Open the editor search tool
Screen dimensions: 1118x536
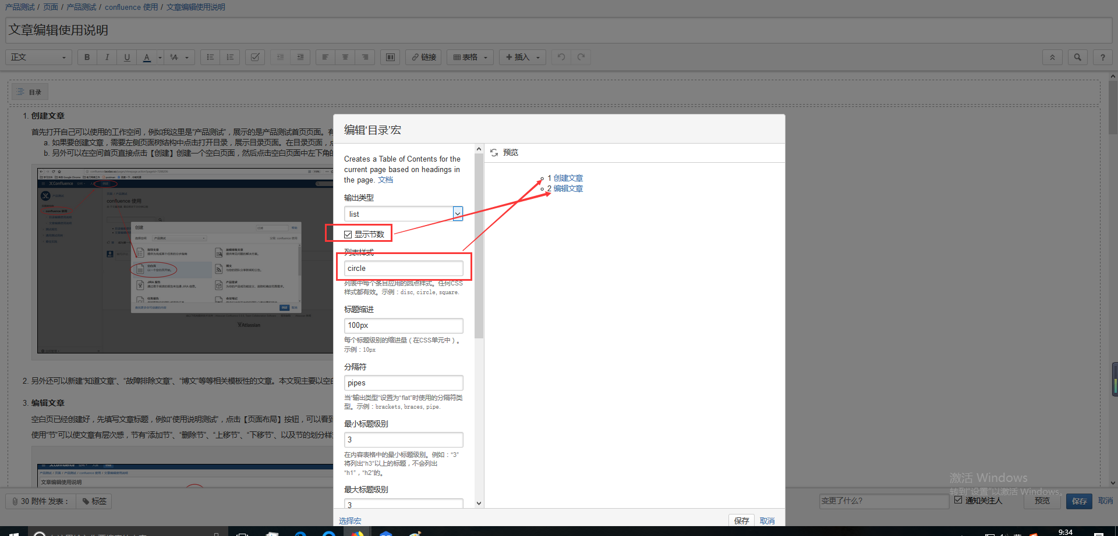coord(1077,57)
